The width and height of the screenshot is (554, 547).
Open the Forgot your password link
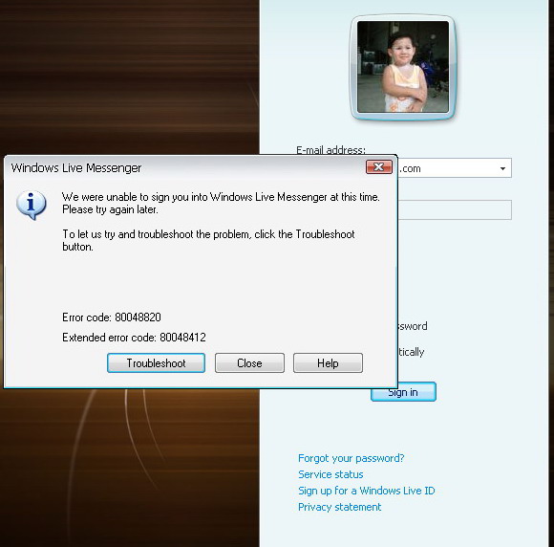point(351,458)
